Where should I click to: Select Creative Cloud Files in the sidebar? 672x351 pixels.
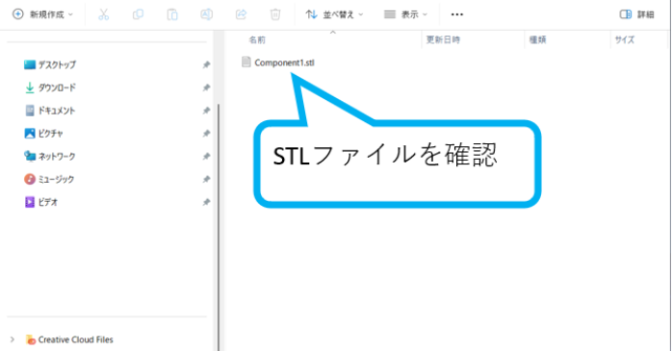(x=69, y=339)
